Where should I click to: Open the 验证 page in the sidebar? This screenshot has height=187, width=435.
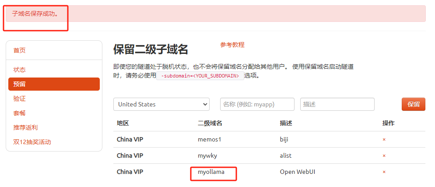[20, 99]
